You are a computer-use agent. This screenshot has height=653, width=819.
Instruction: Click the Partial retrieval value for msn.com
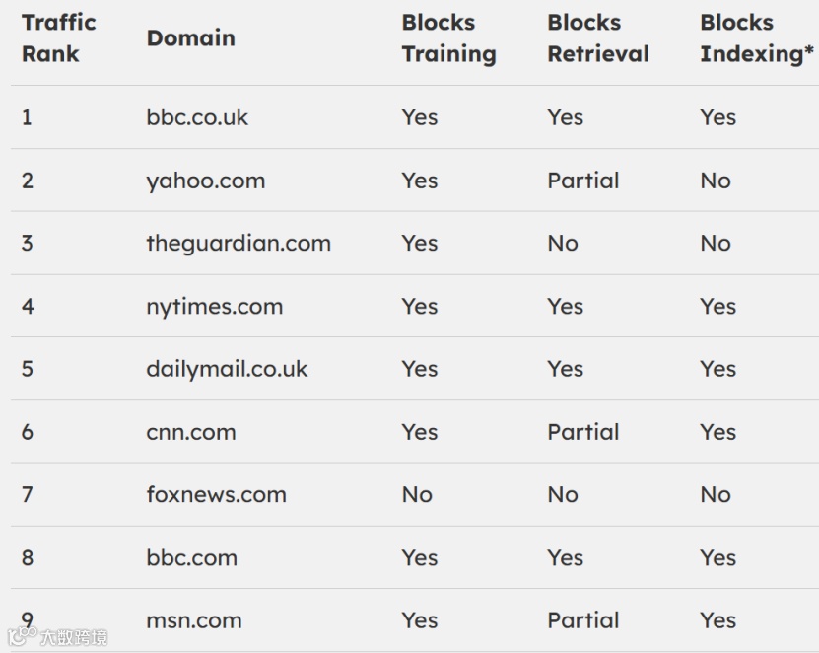tap(582, 620)
